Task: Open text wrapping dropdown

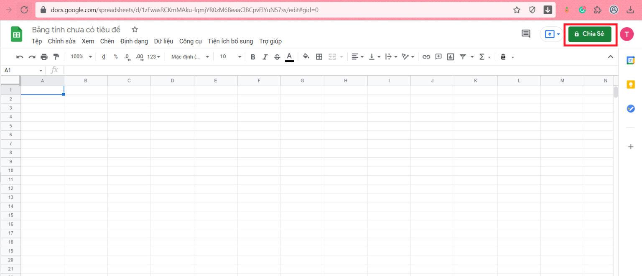Action: [391, 57]
